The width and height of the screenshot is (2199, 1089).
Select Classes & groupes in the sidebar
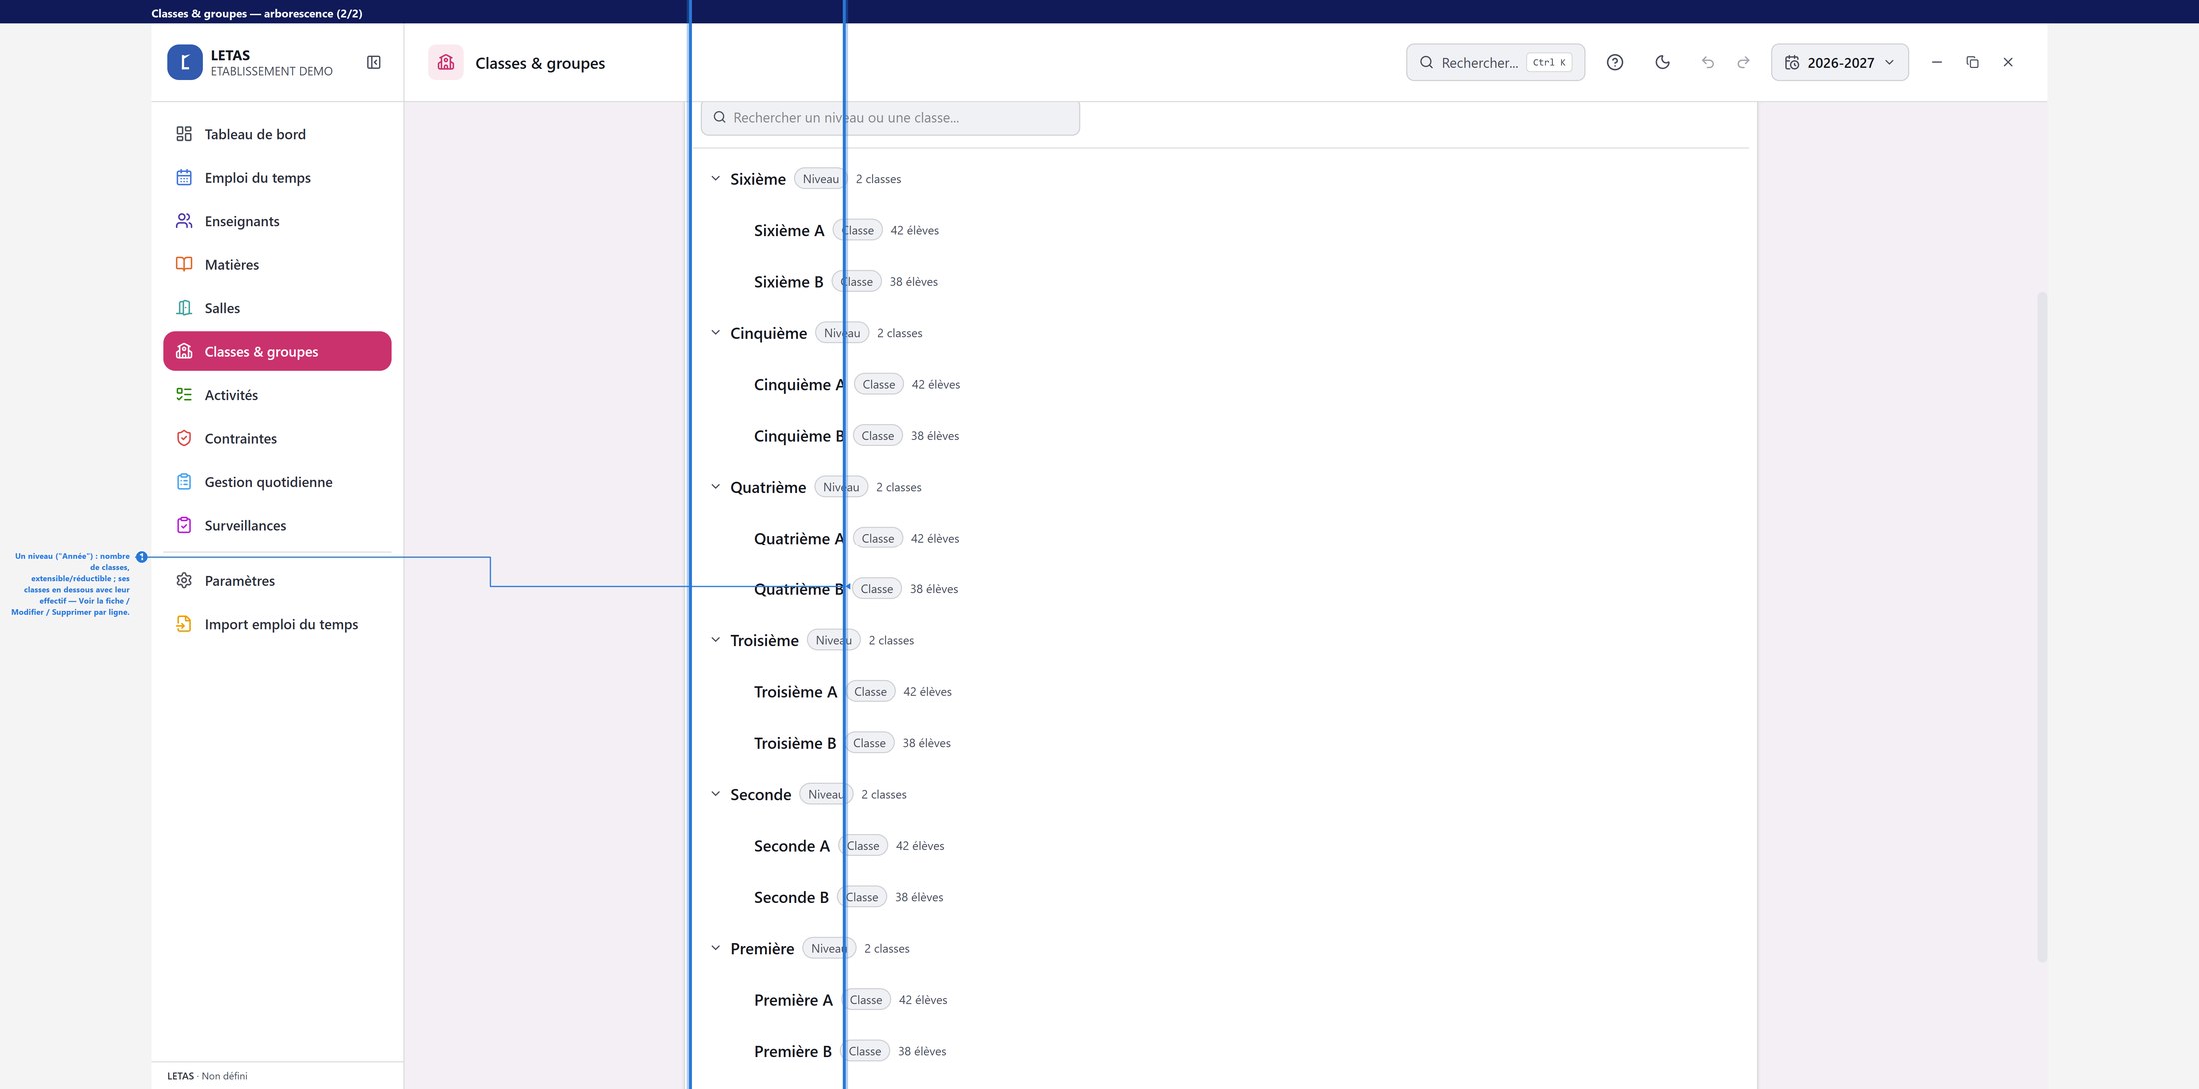coord(277,351)
